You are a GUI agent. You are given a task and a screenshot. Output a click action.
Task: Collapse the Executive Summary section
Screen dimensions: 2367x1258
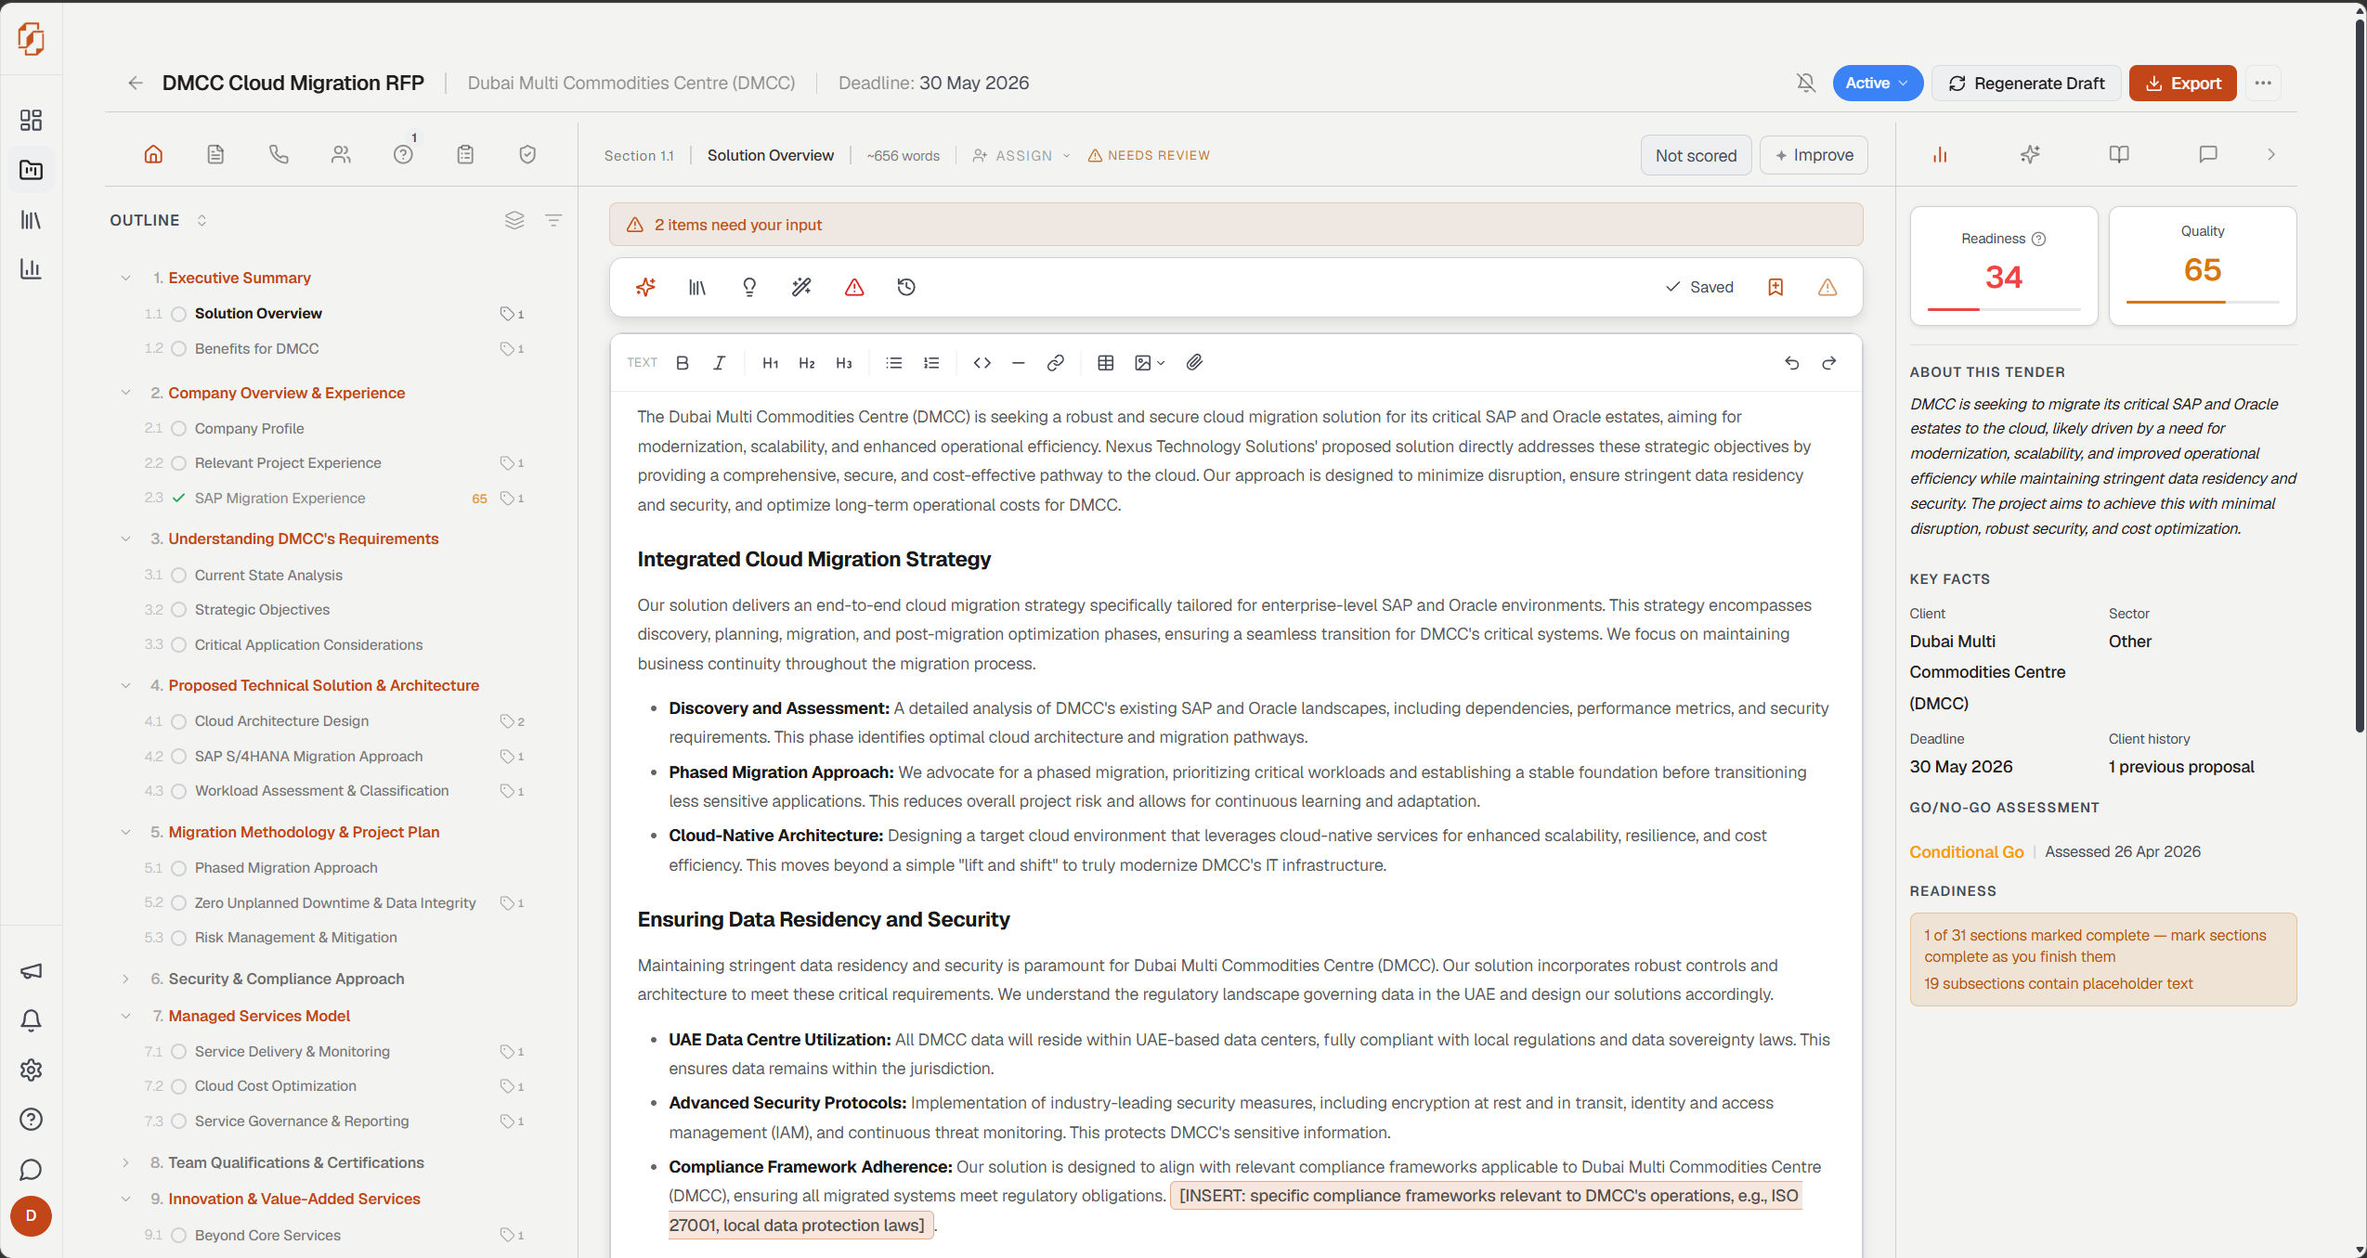(x=125, y=279)
